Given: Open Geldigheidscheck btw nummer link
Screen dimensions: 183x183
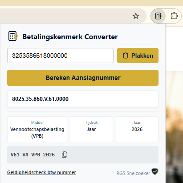Looking at the screenshot, I should point(41,172).
